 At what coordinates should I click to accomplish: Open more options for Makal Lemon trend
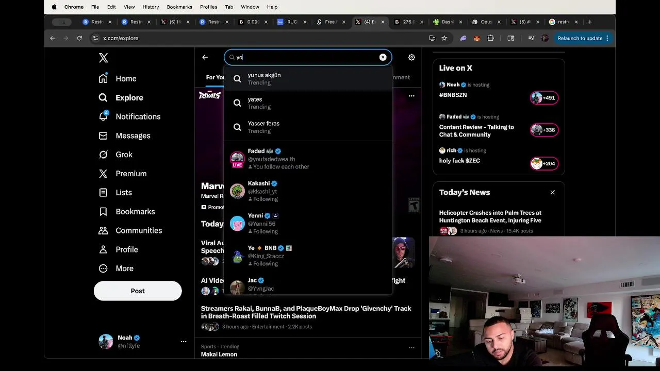411,348
